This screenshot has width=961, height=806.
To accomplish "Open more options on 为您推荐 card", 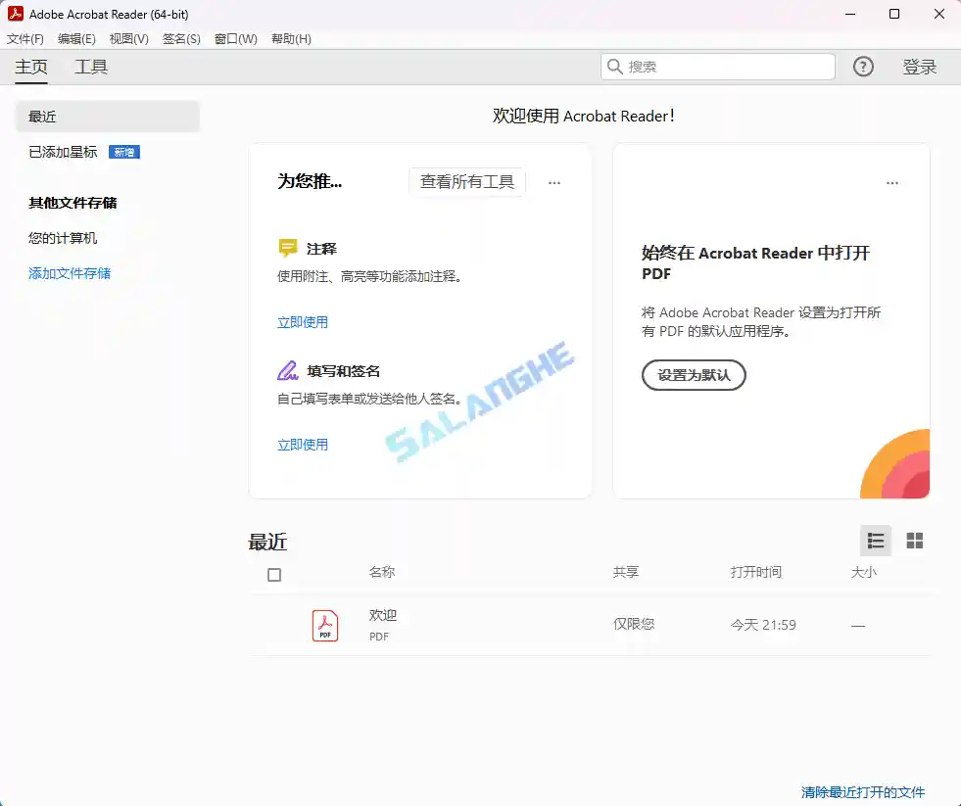I will [x=554, y=182].
